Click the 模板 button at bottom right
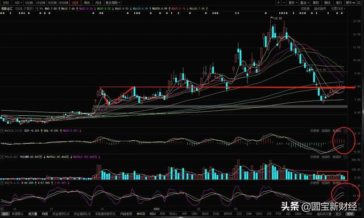 pyautogui.click(x=349, y=214)
